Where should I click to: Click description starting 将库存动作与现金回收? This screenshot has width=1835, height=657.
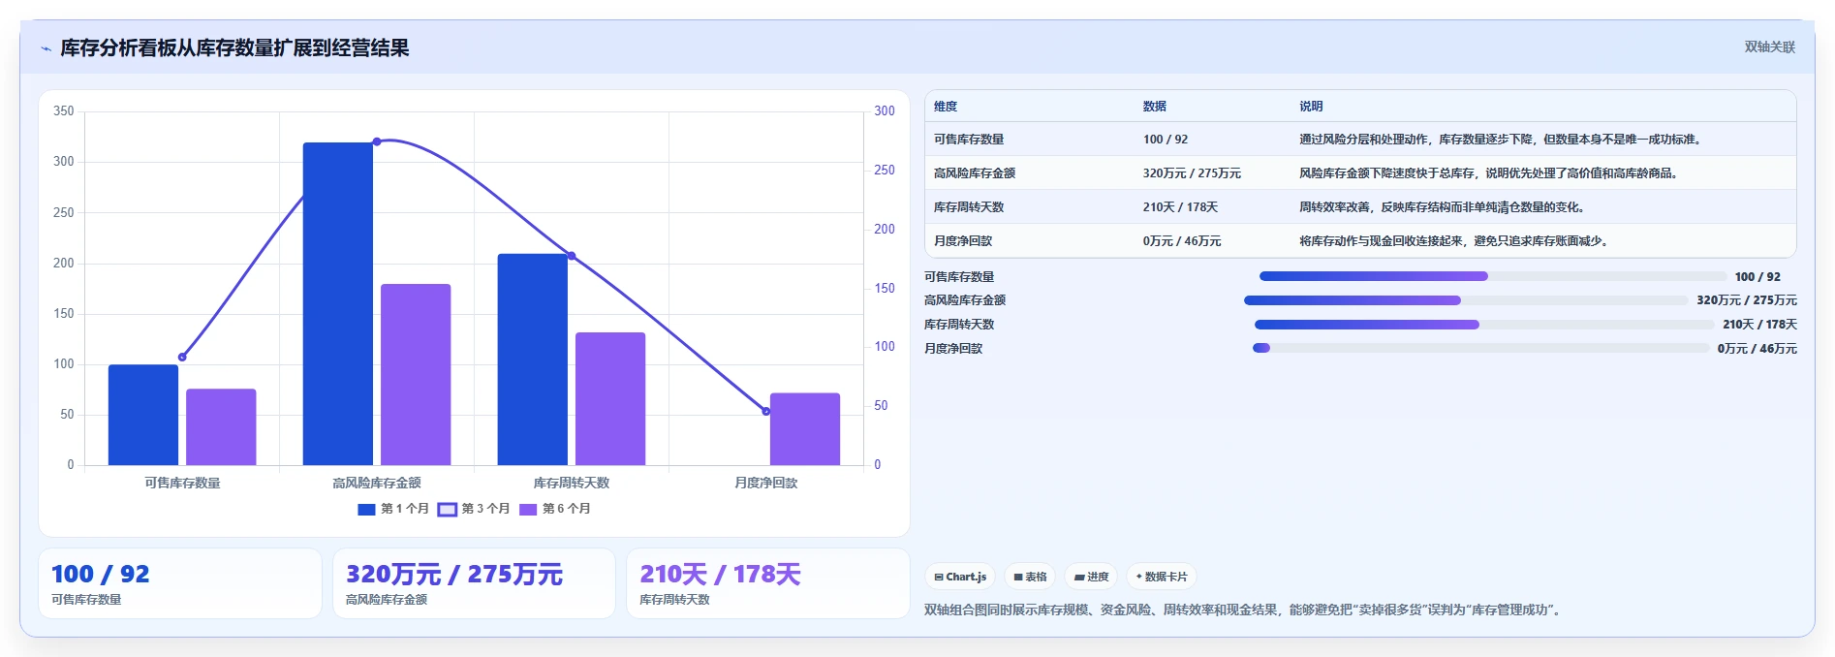pyautogui.click(x=1454, y=241)
